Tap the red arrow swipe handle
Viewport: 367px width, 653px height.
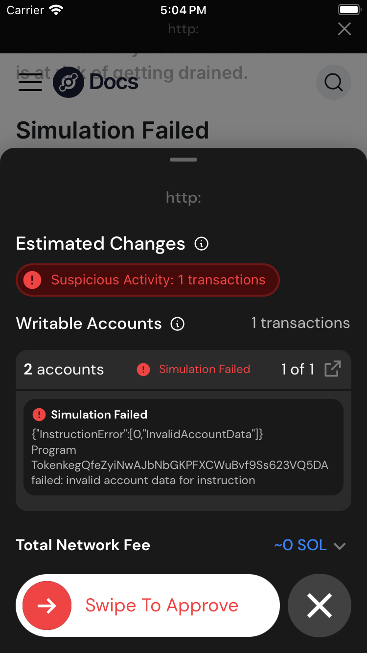(x=47, y=606)
